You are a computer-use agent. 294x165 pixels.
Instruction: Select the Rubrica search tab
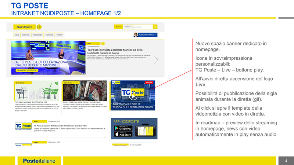pos(118,27)
